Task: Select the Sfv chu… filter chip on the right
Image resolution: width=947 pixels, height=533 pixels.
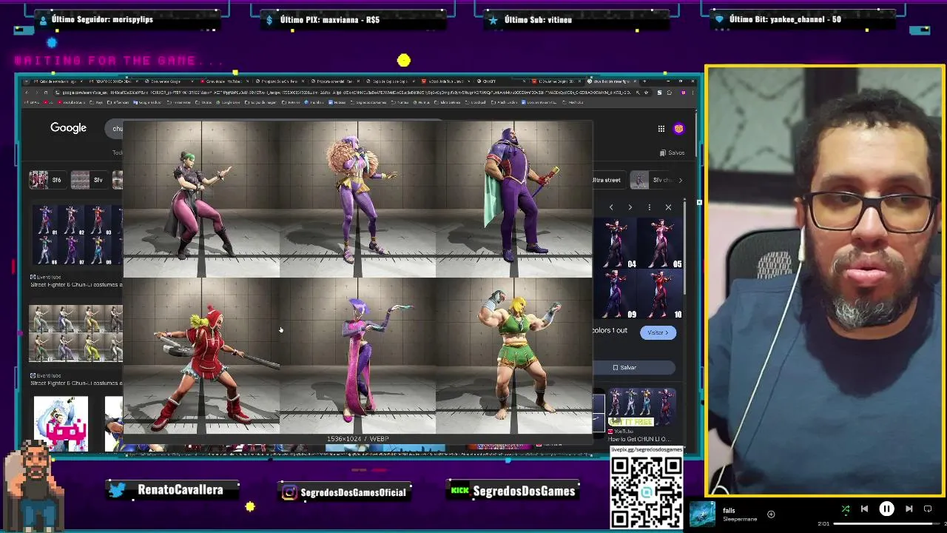Action: [653, 180]
